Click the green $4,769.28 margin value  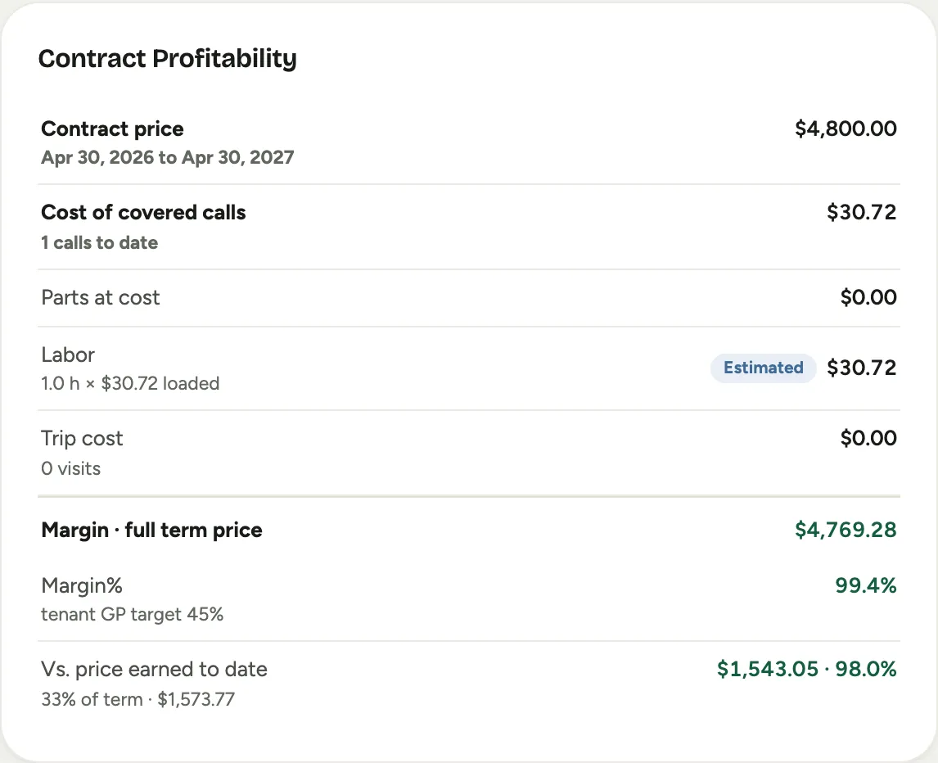coord(846,530)
